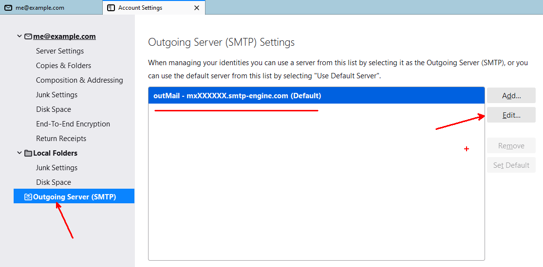Open End-To-End Encryption settings
Screen dimensions: 543x267
click(73, 124)
